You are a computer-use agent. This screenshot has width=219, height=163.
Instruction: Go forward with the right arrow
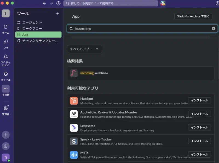[x=51, y=3]
